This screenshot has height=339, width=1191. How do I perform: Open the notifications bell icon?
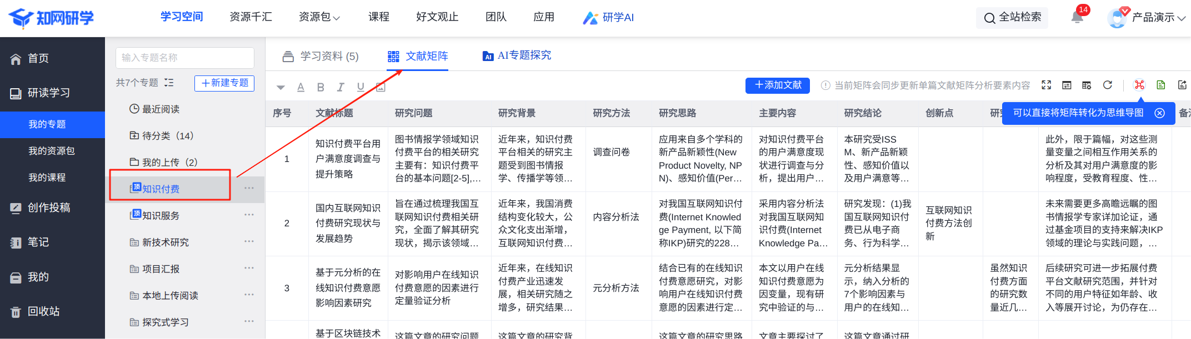click(x=1077, y=17)
